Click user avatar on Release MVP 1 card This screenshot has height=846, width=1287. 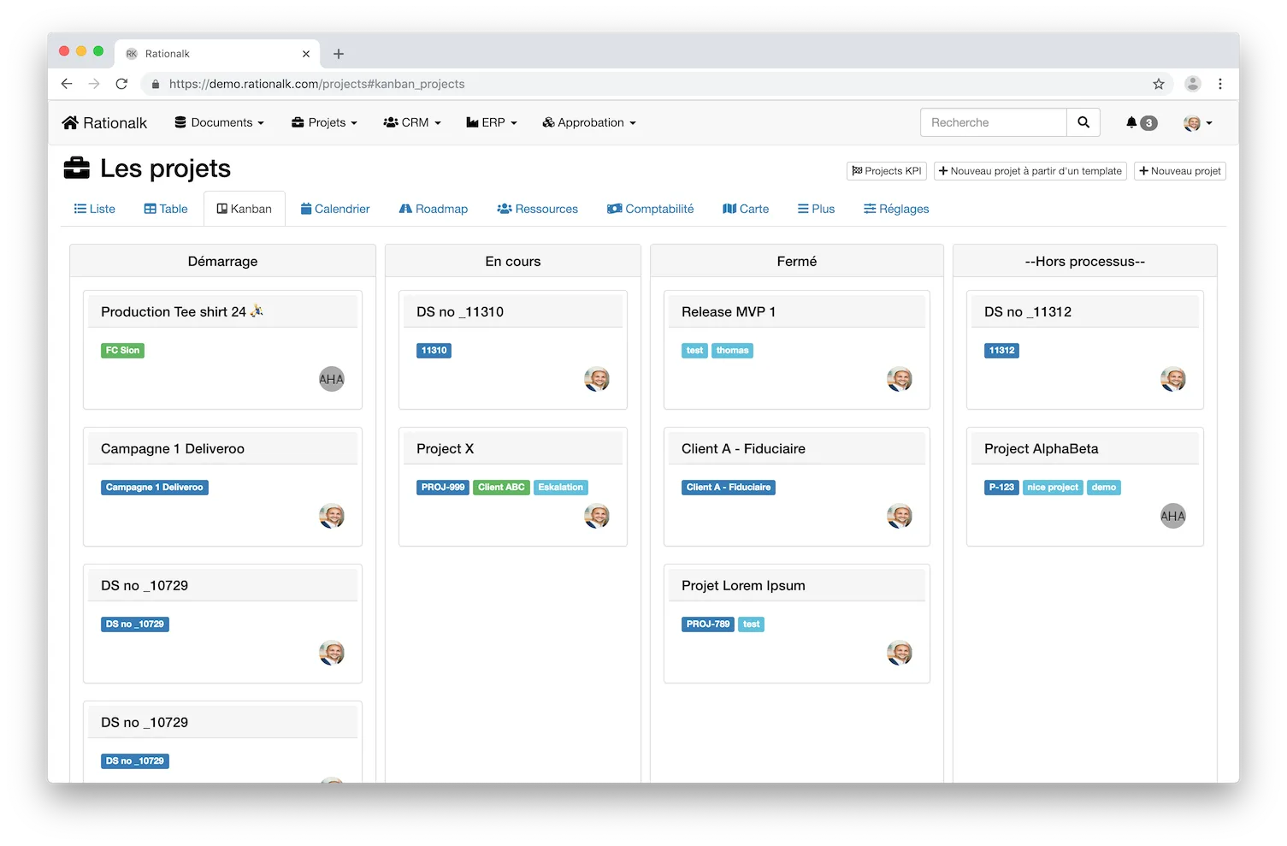(900, 379)
